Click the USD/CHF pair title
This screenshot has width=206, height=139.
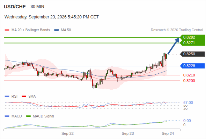tap(15, 7)
